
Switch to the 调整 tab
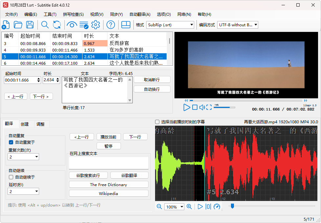click(40, 124)
